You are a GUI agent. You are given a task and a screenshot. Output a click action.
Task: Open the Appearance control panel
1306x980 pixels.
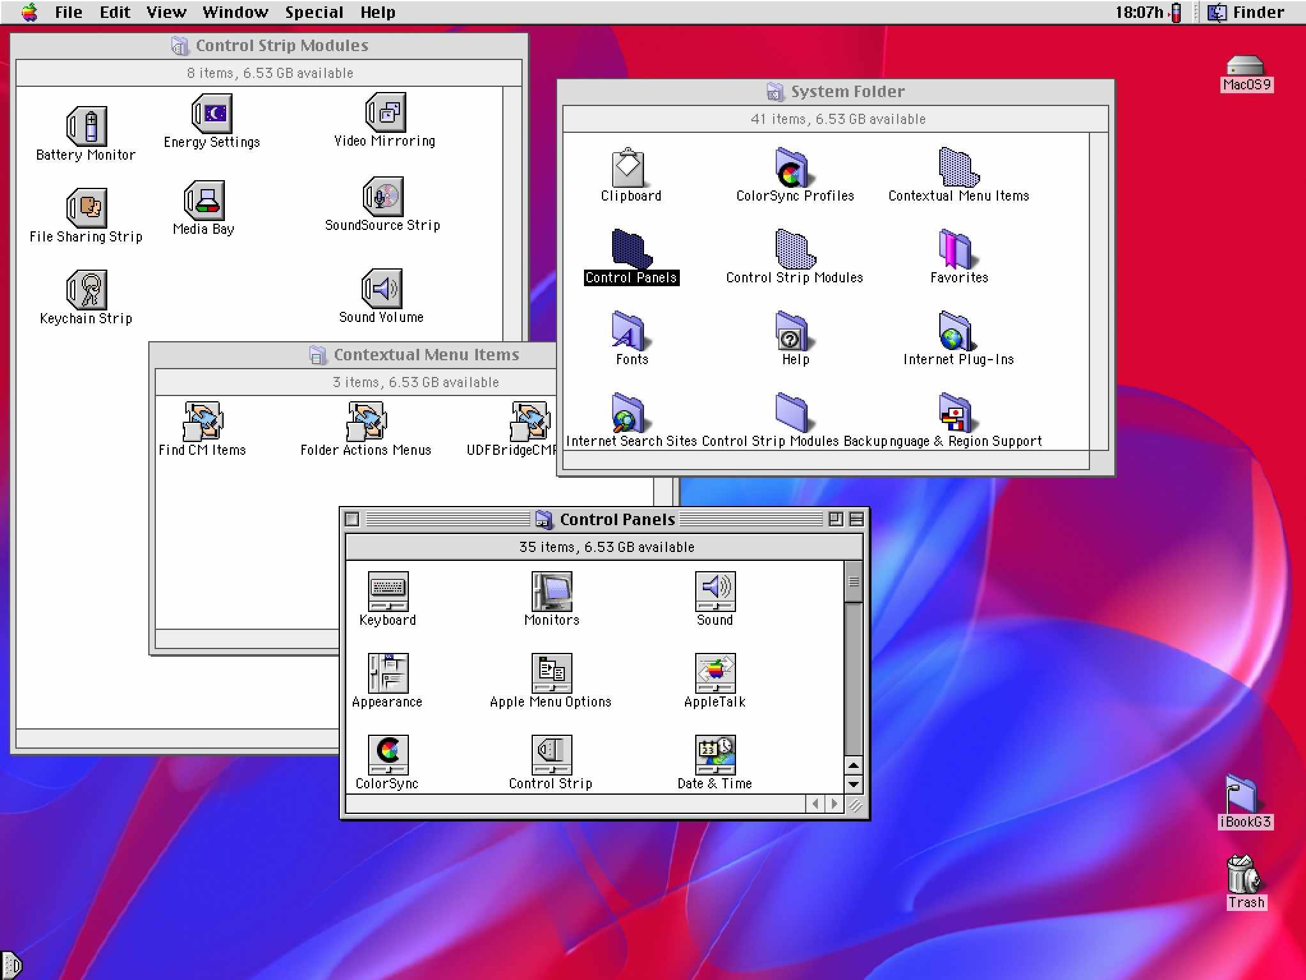click(387, 673)
